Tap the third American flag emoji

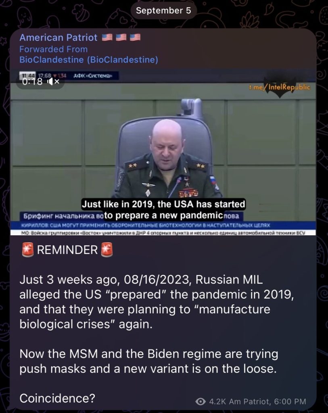135,38
